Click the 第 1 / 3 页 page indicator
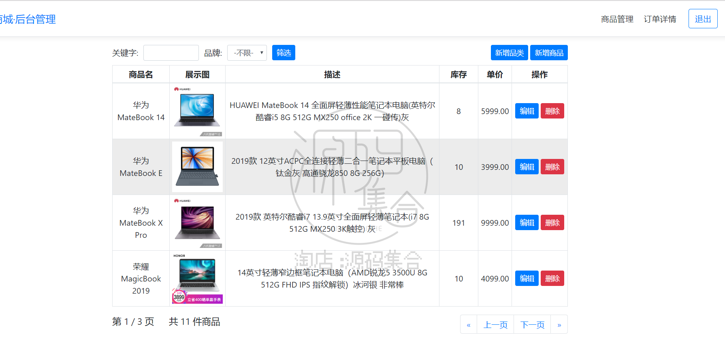725x347 pixels. tap(133, 322)
